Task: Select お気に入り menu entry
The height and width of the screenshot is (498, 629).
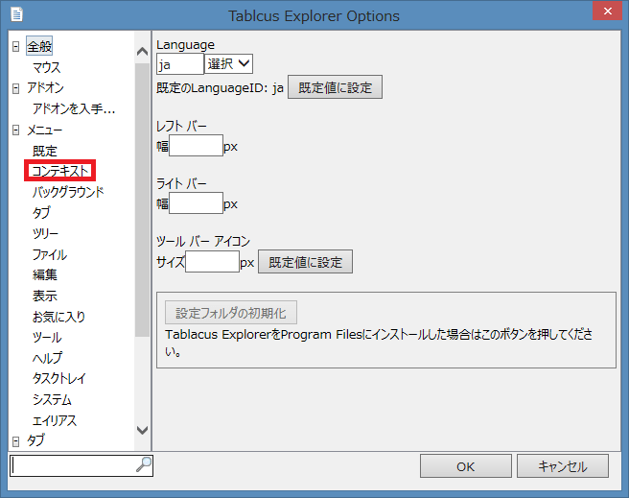Action: point(58,317)
